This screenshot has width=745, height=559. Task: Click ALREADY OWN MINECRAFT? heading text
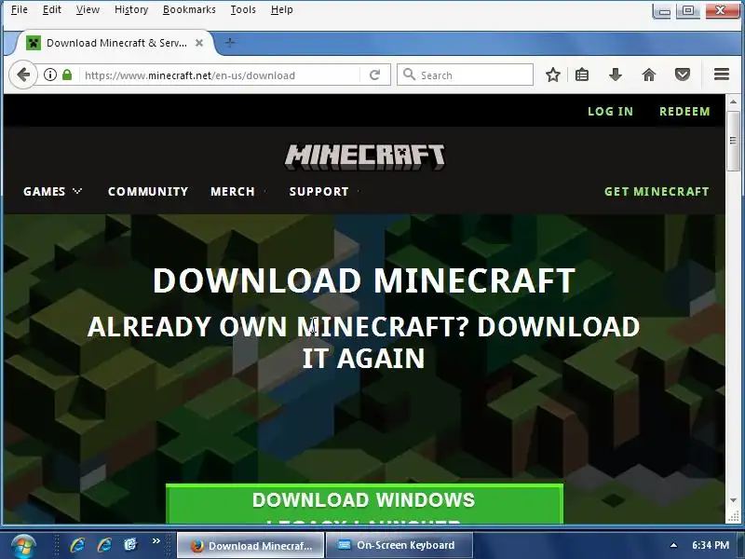(278, 327)
